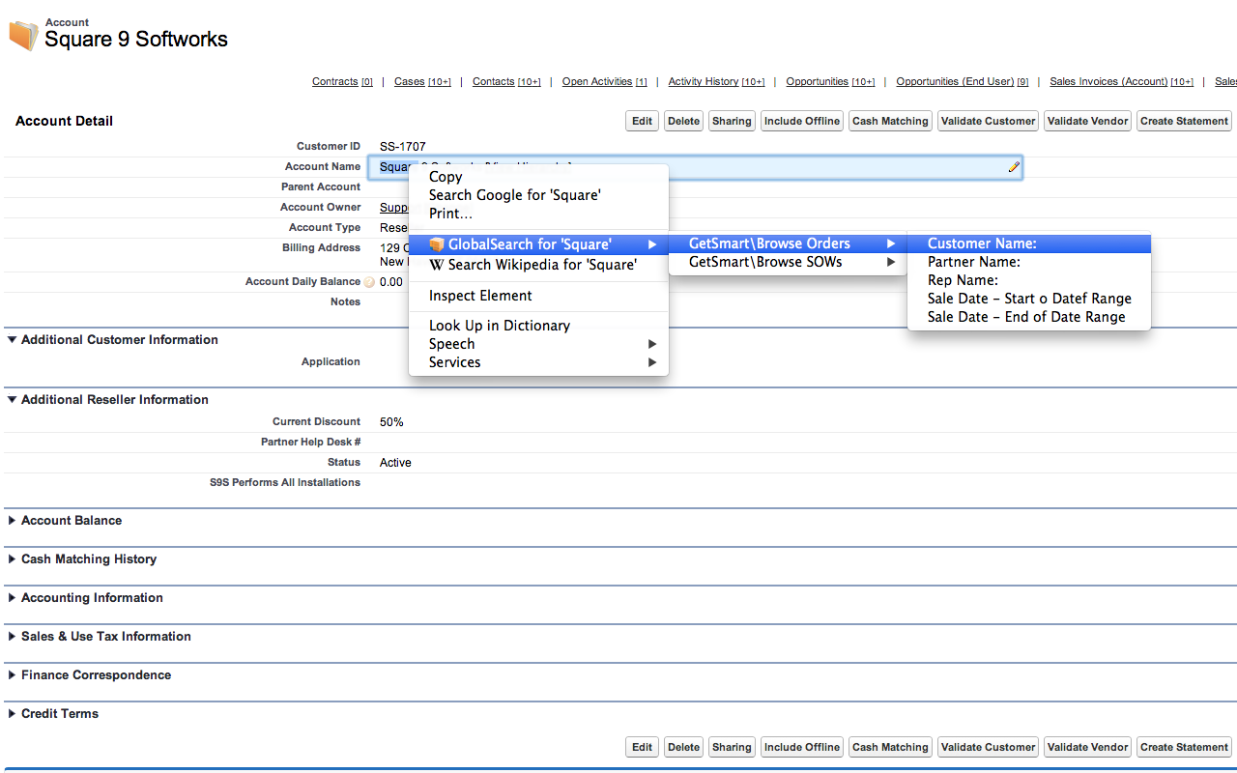Collapse Additional Reseller Information section
The image size is (1237, 773).
point(13,400)
